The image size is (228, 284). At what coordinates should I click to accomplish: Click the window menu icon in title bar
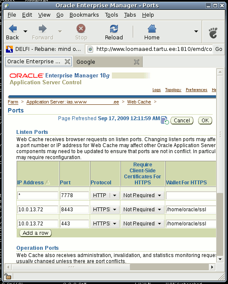pos(6,6)
